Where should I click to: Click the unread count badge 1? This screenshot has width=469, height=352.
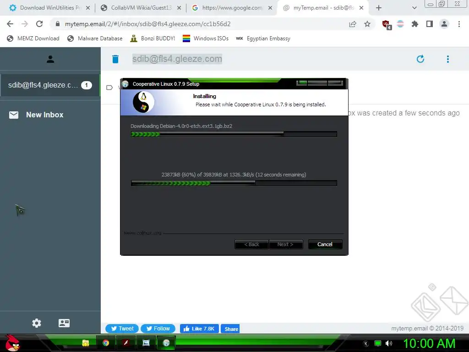click(x=87, y=85)
